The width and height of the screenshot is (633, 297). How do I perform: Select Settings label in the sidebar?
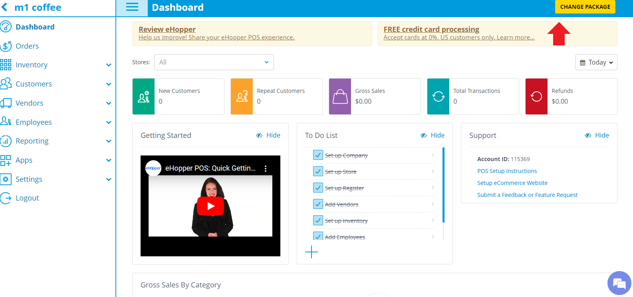(x=29, y=179)
